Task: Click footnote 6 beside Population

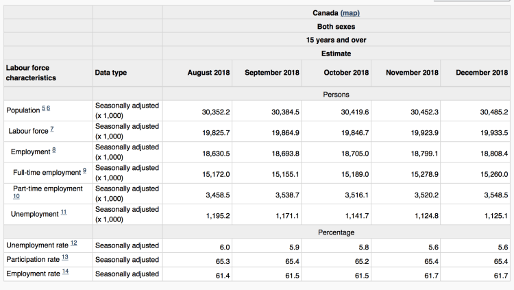Action: 48,110
